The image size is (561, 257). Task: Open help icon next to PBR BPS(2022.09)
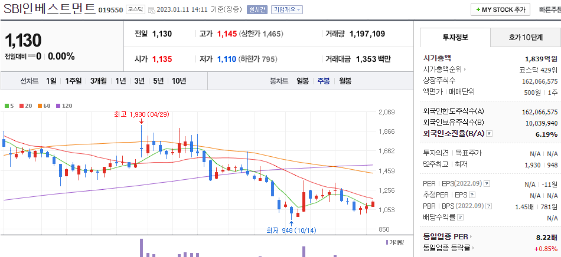pos(488,206)
